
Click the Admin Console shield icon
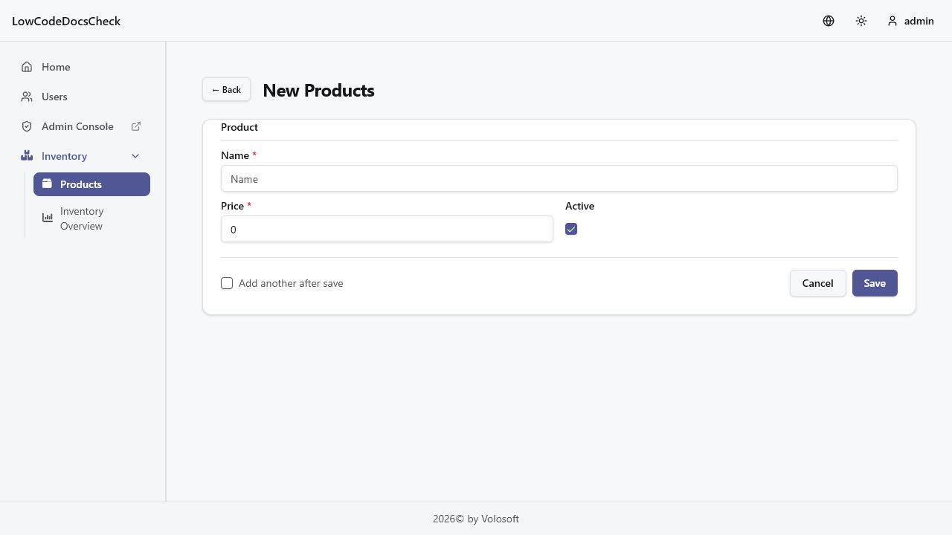tap(27, 126)
